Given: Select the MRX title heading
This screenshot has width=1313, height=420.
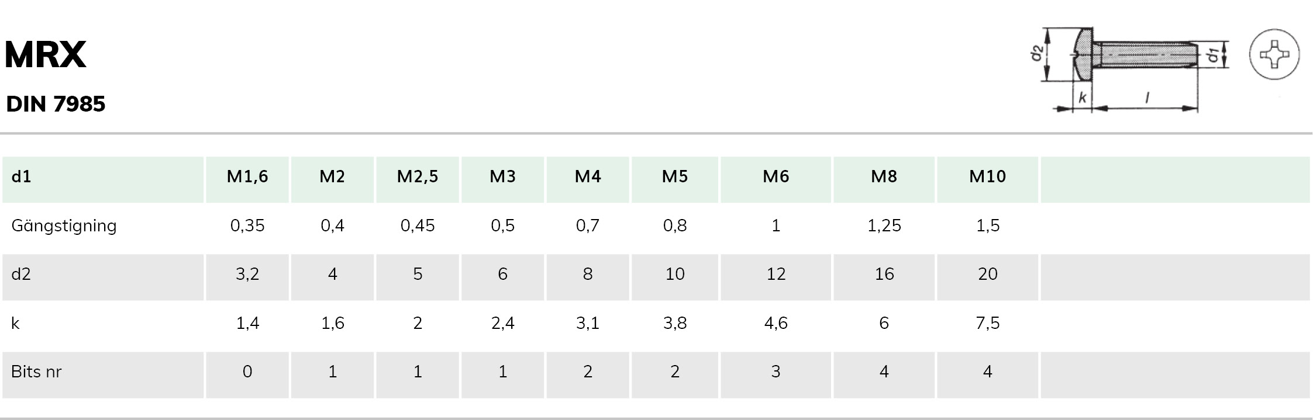Looking at the screenshot, I should point(45,55).
